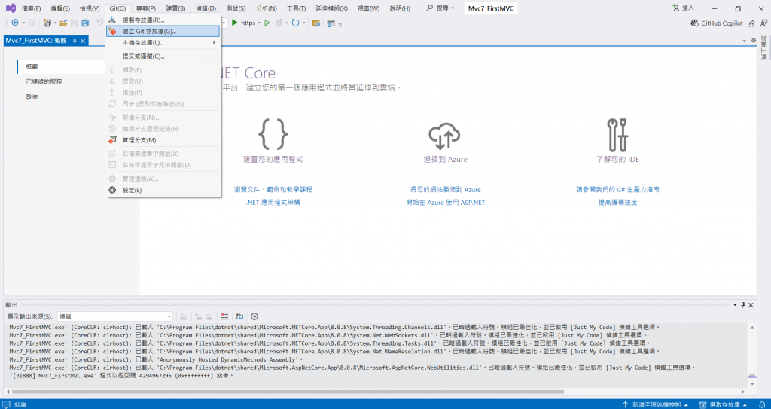Close the Mvc7_FirstMVC overview tab
The width and height of the screenshot is (771, 409).
83,41
